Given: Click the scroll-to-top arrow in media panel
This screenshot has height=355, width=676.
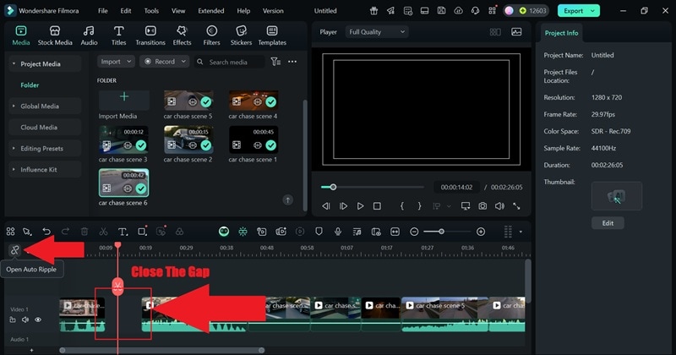Looking at the screenshot, I should [x=287, y=199].
